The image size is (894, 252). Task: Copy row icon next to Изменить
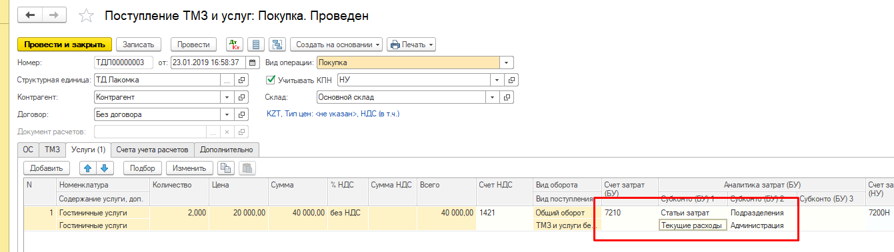pyautogui.click(x=227, y=168)
